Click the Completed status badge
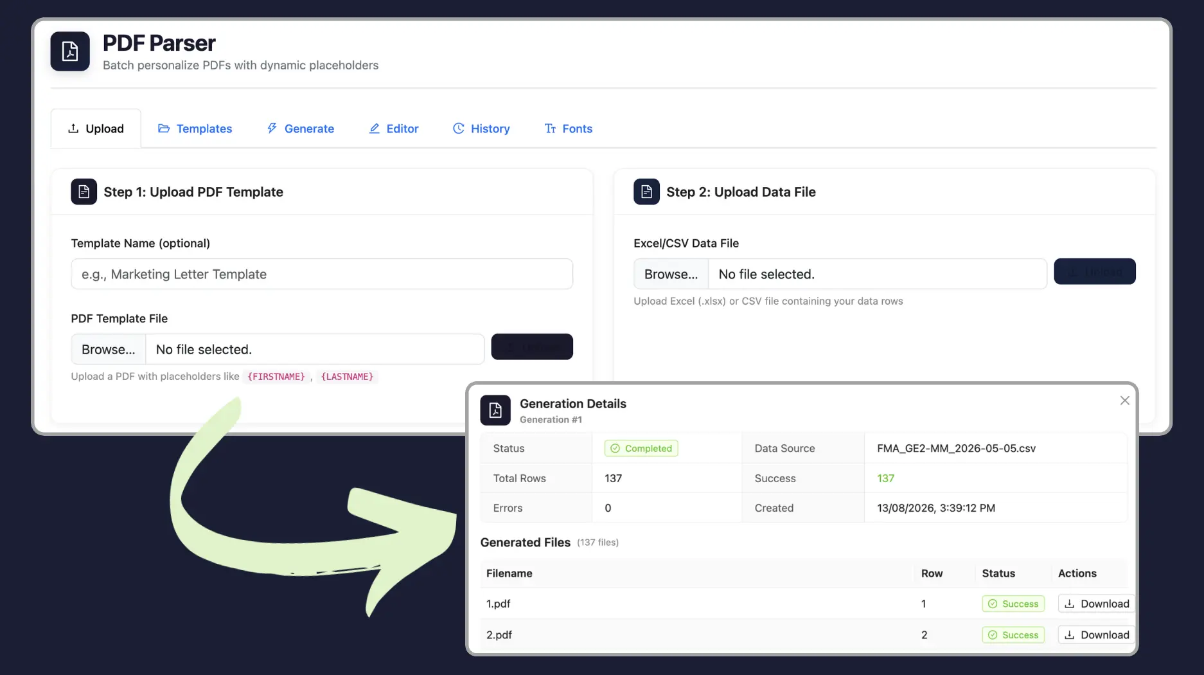 click(641, 448)
